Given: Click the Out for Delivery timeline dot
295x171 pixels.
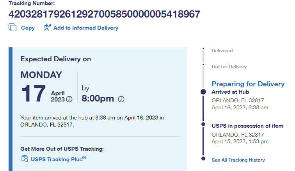Looking at the screenshot, I should pyautogui.click(x=203, y=64).
